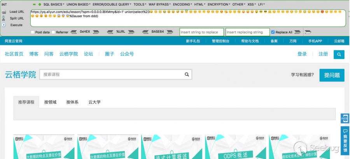Screen dimensions: 350x159
Task: Open the XSS dropdown menu
Action: pos(252,4)
